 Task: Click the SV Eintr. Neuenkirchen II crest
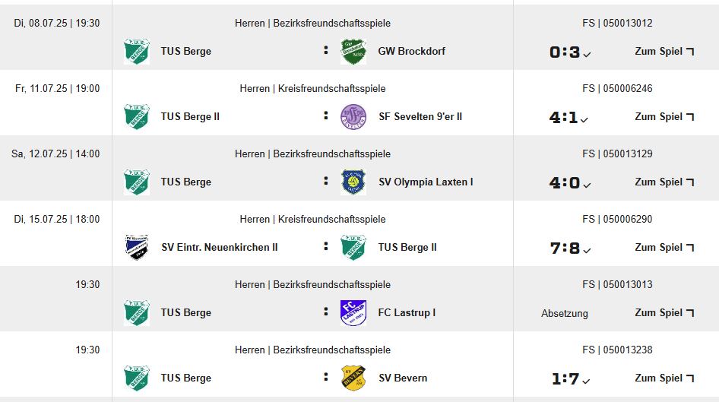pyautogui.click(x=137, y=248)
